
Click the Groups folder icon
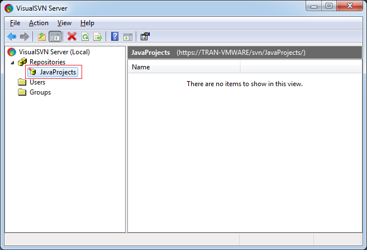click(x=22, y=92)
